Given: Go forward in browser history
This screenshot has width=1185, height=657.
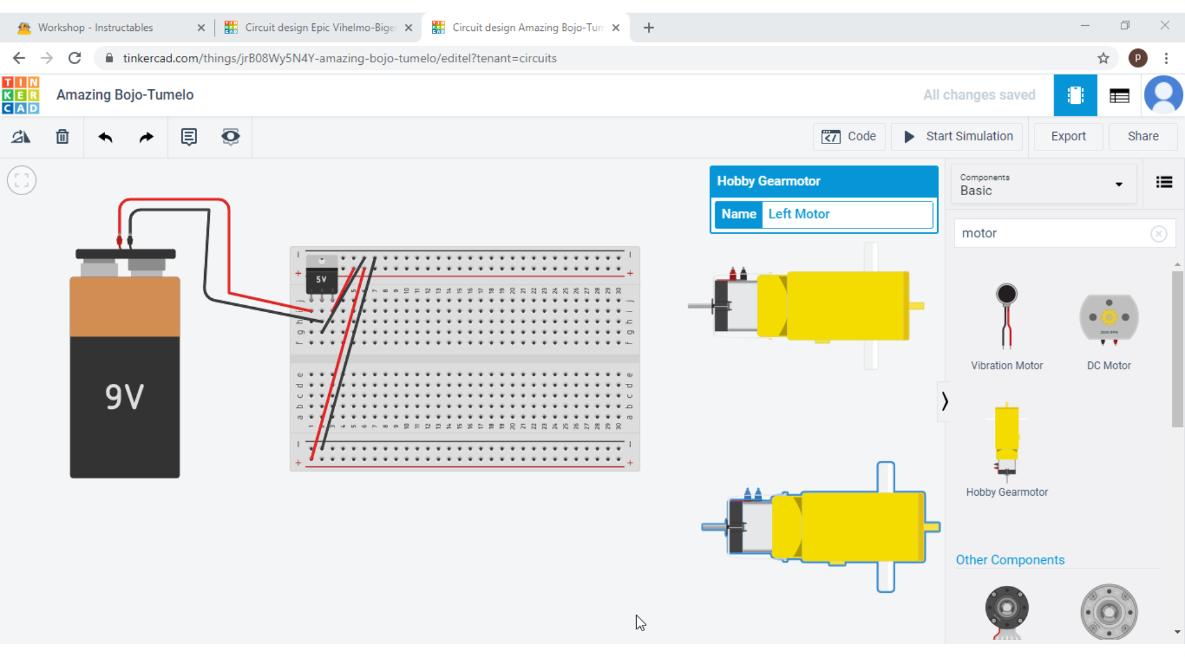Looking at the screenshot, I should pos(47,59).
